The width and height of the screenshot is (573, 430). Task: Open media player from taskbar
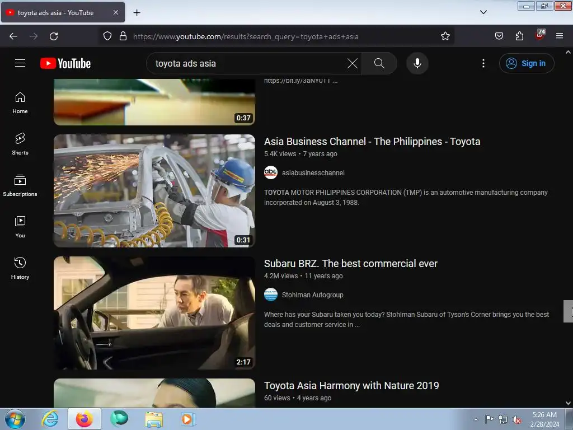[x=188, y=419]
